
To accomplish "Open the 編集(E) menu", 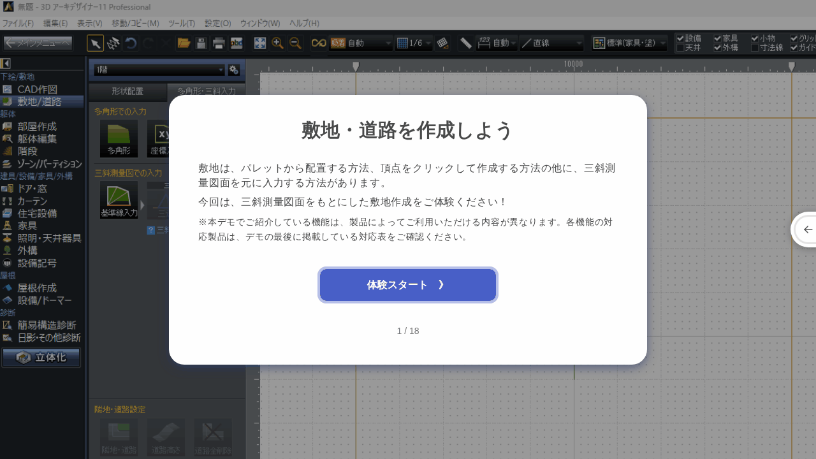I will pyautogui.click(x=55, y=23).
